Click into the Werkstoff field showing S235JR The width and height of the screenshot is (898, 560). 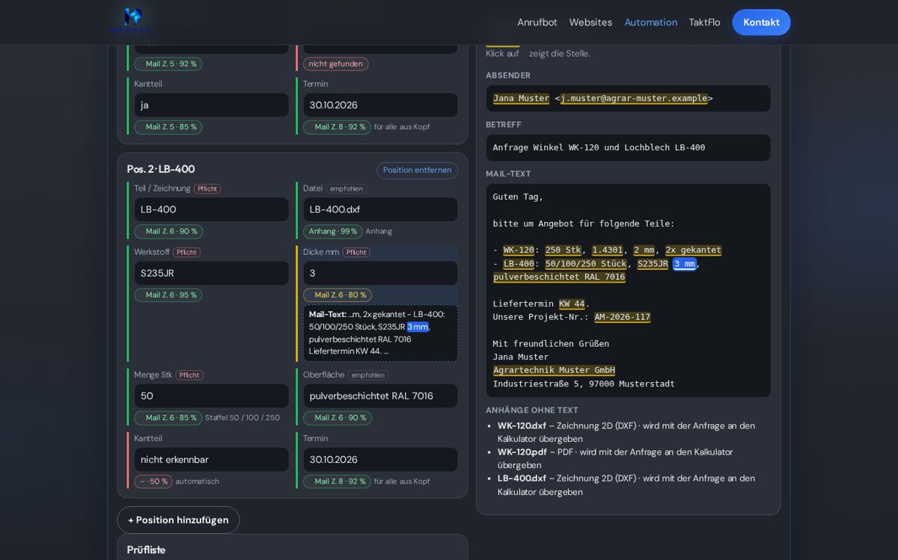click(211, 273)
